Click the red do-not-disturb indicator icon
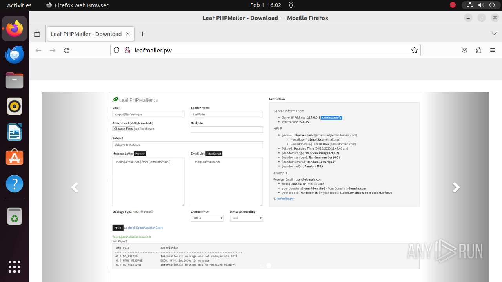This screenshot has height=282, width=502. click(x=453, y=5)
